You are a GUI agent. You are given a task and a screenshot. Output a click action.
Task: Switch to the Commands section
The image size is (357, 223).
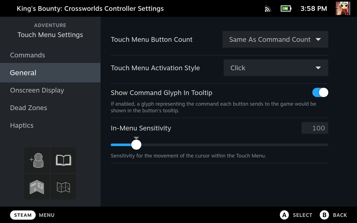(27, 55)
